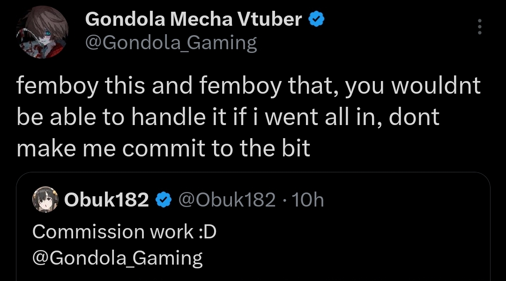Click tweet line starting 'femboy this and'

(x=248, y=87)
